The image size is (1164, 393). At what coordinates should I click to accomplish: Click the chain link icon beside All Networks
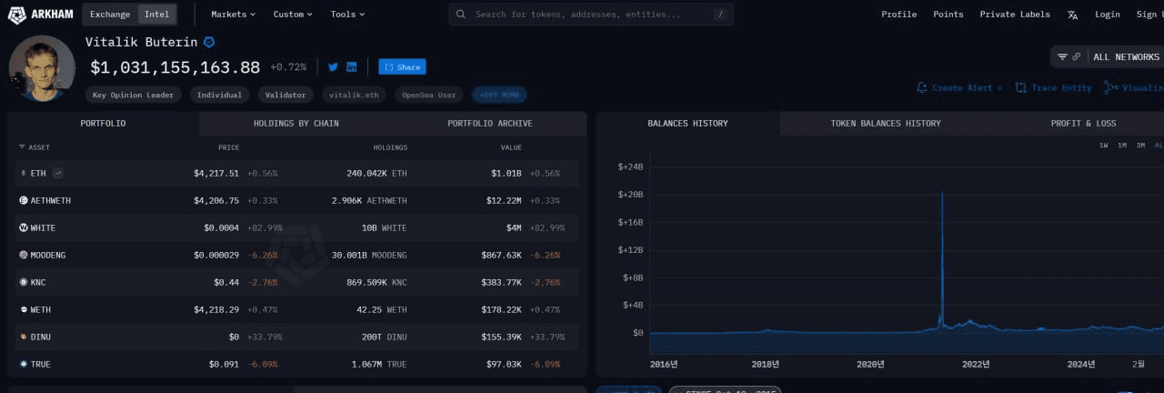pyautogui.click(x=1077, y=56)
